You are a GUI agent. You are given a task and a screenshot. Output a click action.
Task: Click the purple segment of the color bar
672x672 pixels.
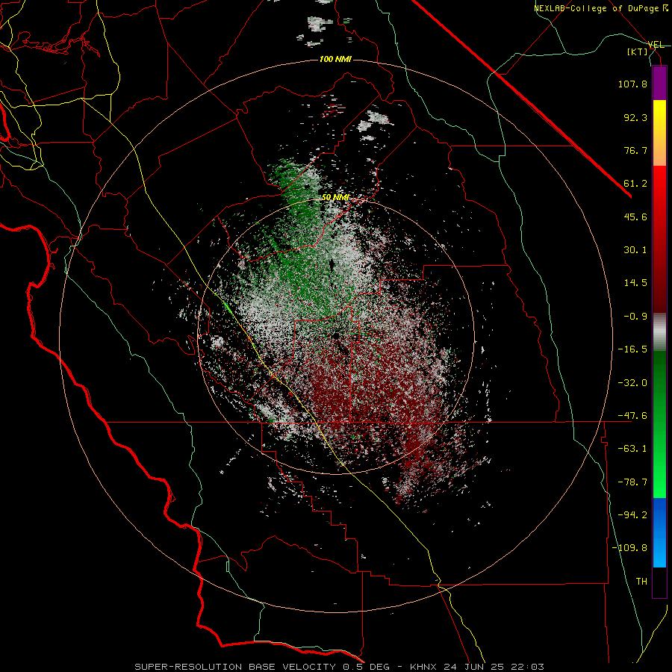[x=659, y=83]
